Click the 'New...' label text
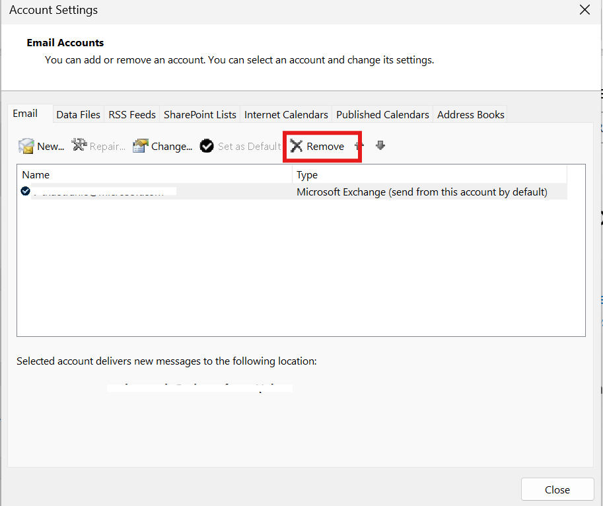This screenshot has width=603, height=506. click(51, 147)
